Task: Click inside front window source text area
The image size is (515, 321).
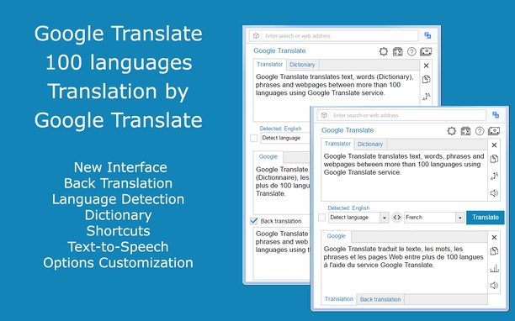Action: pyautogui.click(x=404, y=176)
